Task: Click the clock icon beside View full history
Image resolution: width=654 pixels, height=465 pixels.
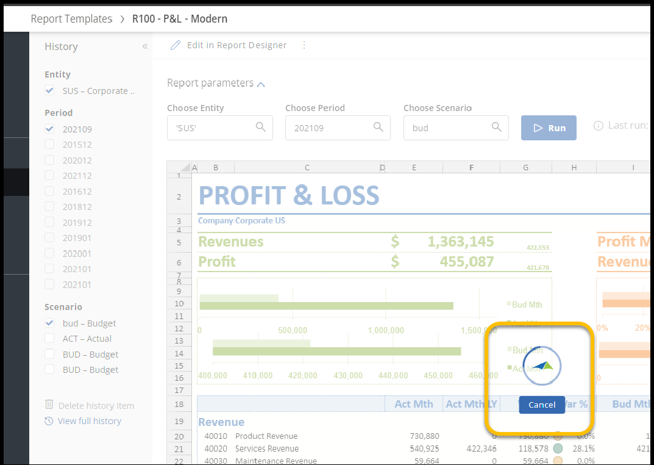Action: (49, 421)
